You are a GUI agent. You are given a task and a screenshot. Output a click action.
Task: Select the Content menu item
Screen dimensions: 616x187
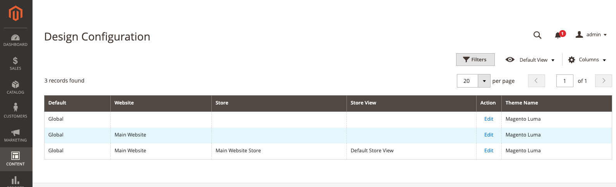(15, 158)
